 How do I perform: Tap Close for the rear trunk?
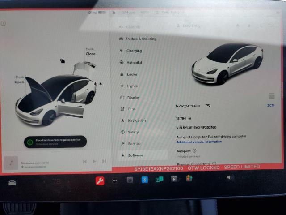click(90, 54)
